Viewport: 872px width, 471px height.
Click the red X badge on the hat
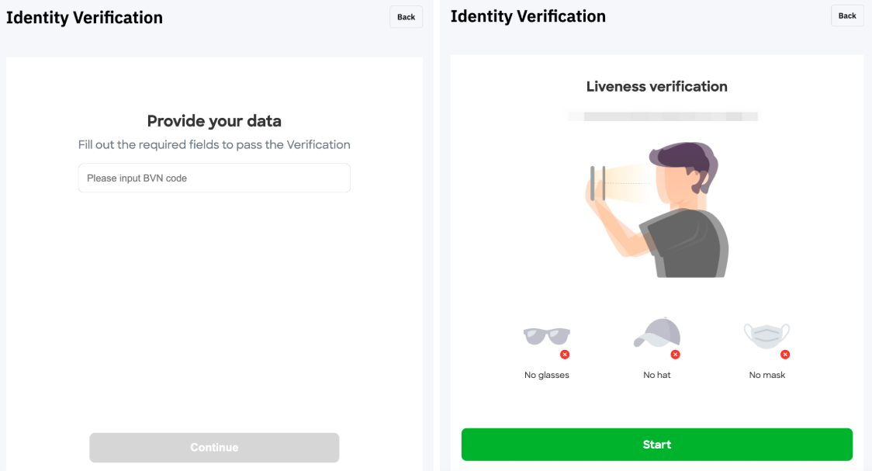coord(675,355)
